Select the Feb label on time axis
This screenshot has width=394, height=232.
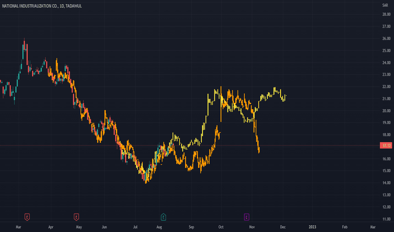click(x=345, y=227)
